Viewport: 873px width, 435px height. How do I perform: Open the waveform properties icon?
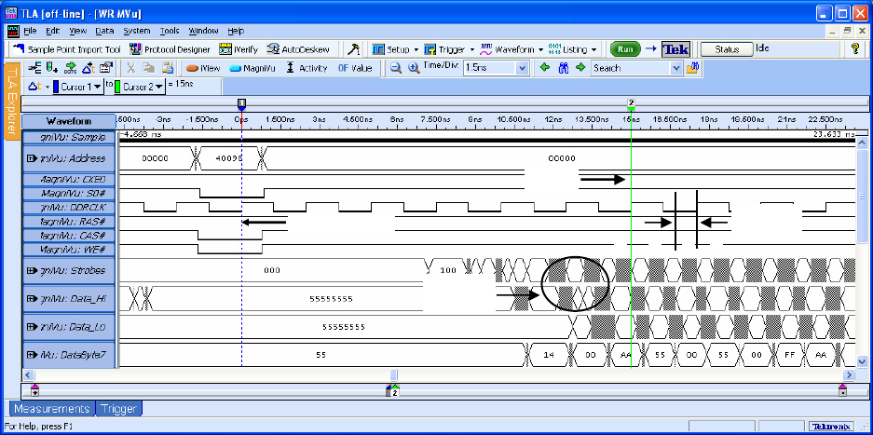[x=106, y=68]
